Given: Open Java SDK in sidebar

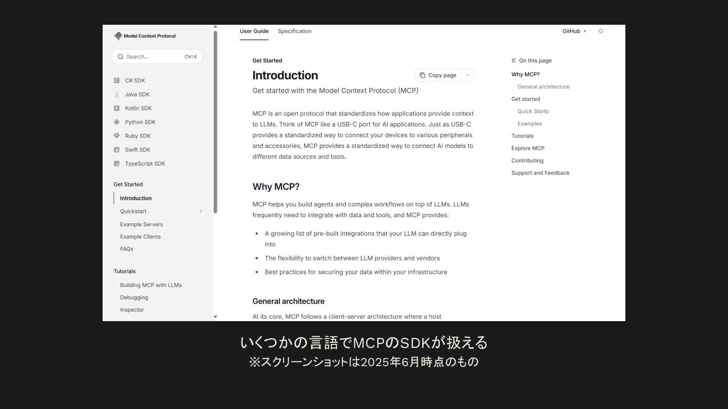Looking at the screenshot, I should click(x=138, y=94).
